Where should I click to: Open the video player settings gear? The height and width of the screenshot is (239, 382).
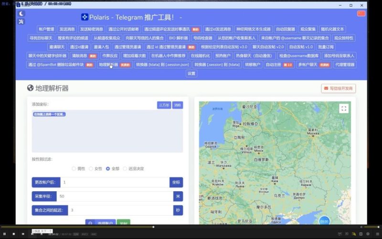(368, 234)
